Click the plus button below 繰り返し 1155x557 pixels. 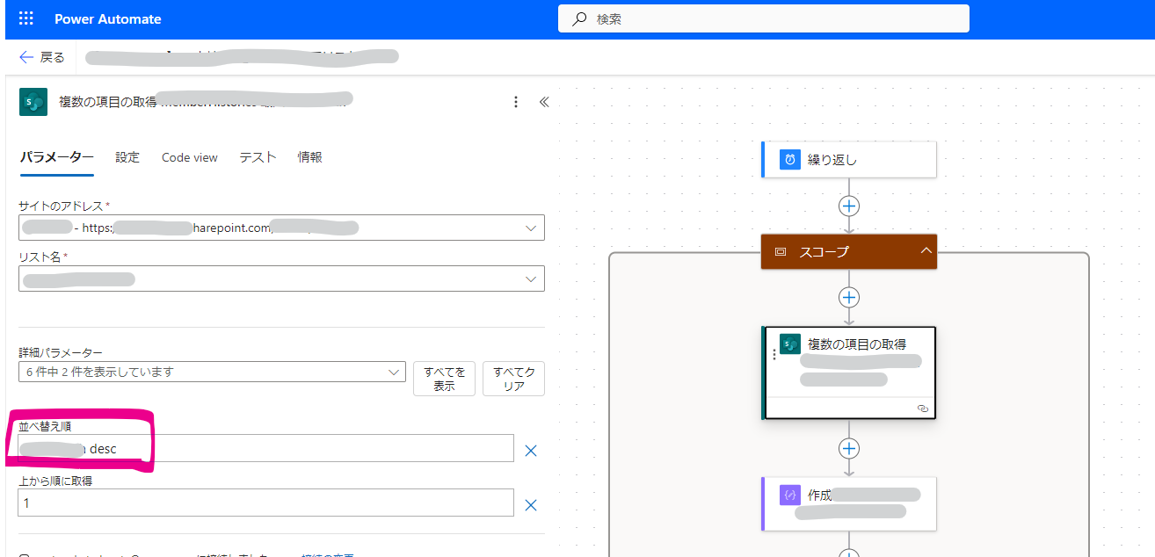point(848,206)
